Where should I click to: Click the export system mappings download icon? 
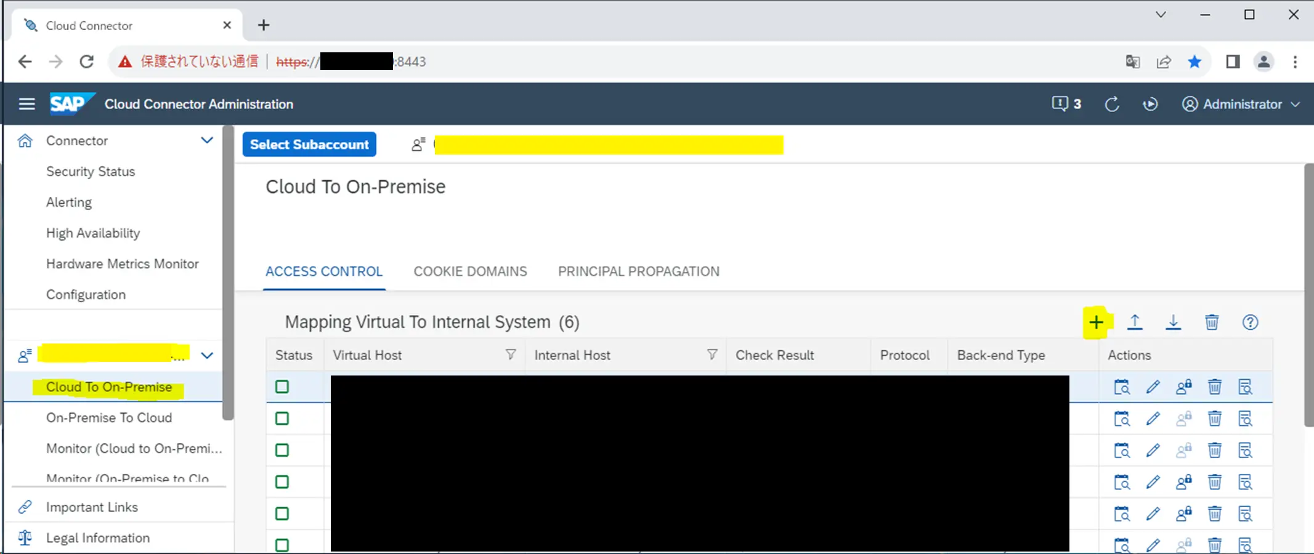pos(1173,322)
